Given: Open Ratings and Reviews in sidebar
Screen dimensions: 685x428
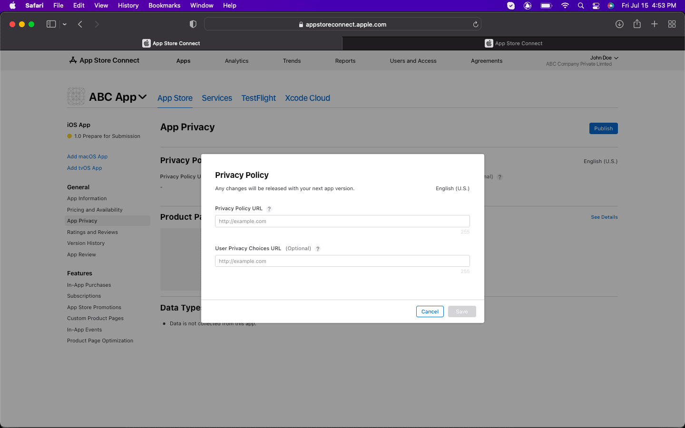Looking at the screenshot, I should click(x=92, y=232).
